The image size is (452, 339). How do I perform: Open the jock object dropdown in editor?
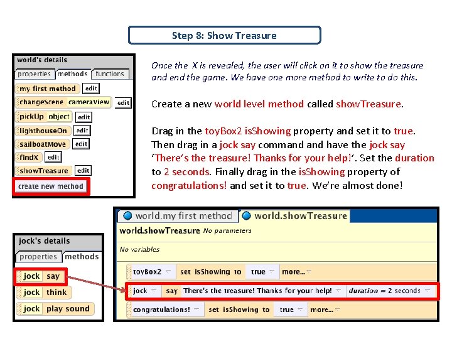[x=145, y=291]
